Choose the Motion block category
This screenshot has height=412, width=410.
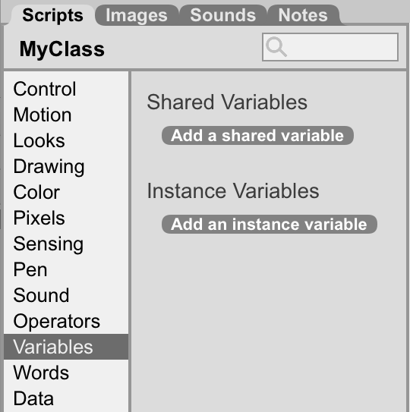coord(66,115)
